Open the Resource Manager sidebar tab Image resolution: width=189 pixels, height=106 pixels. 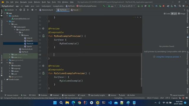click(1, 27)
